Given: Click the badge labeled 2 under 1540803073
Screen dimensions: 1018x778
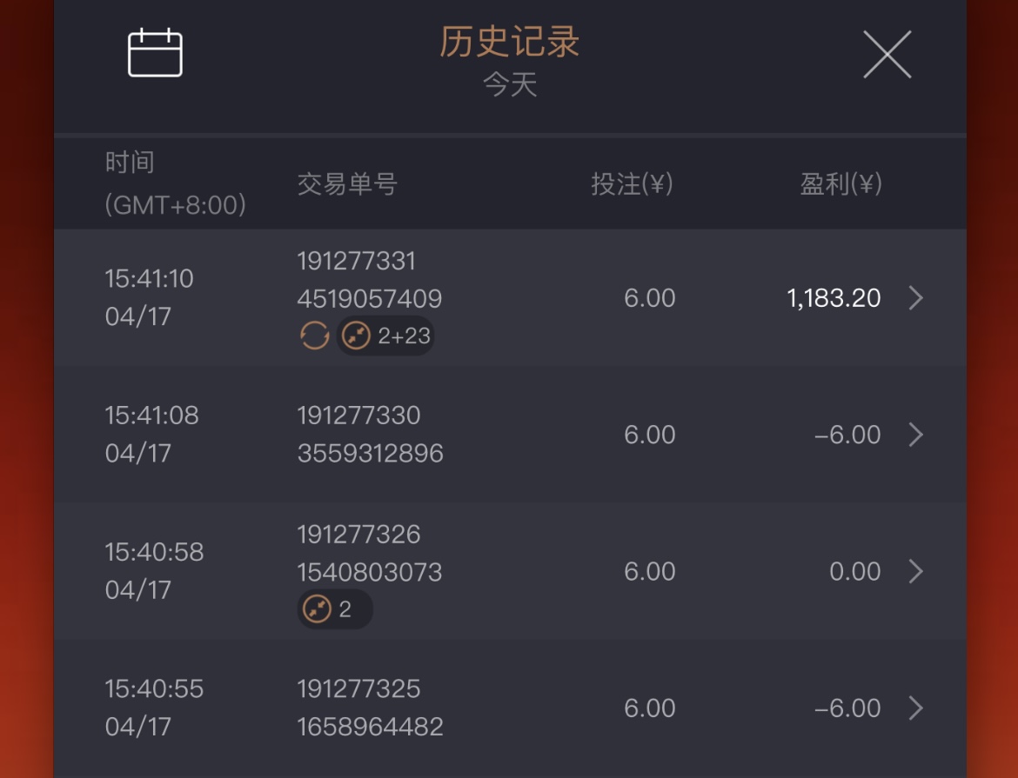Looking at the screenshot, I should (334, 609).
